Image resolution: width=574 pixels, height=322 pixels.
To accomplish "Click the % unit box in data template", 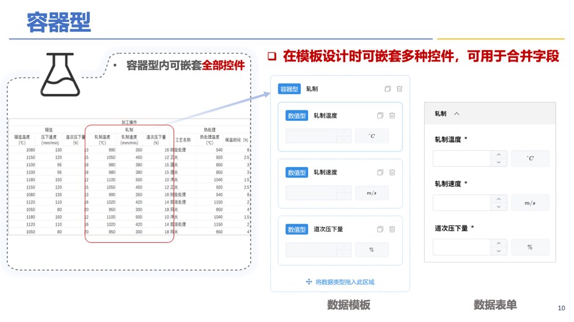I will [372, 249].
